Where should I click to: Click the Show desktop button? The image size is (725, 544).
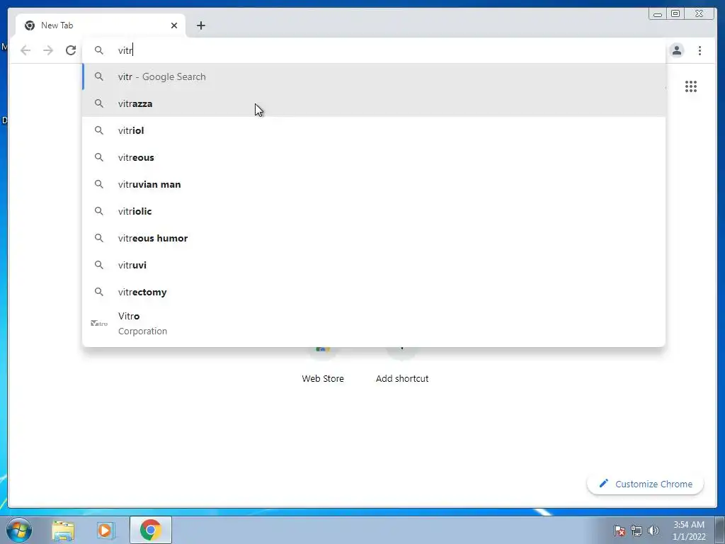point(720,531)
